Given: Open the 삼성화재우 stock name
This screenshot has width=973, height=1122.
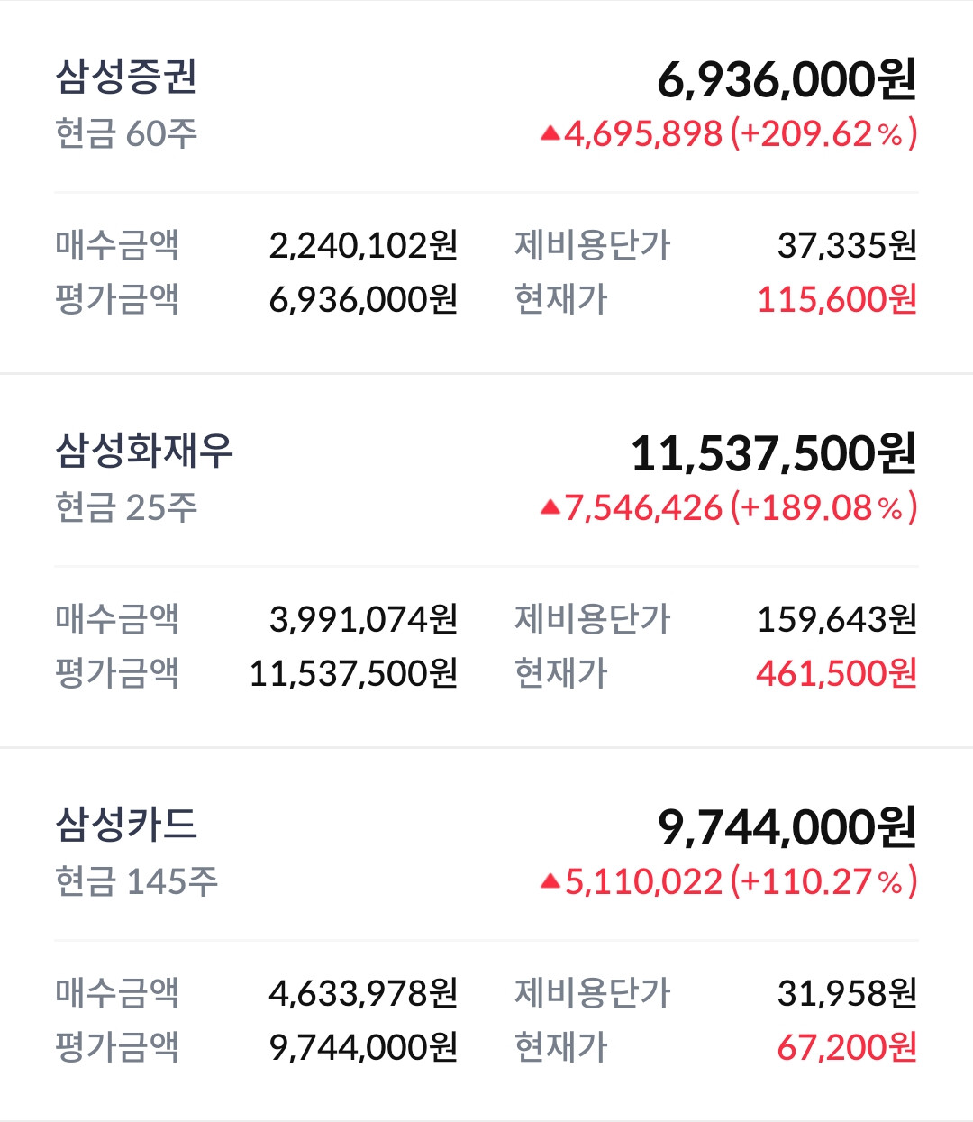Looking at the screenshot, I should [x=144, y=451].
